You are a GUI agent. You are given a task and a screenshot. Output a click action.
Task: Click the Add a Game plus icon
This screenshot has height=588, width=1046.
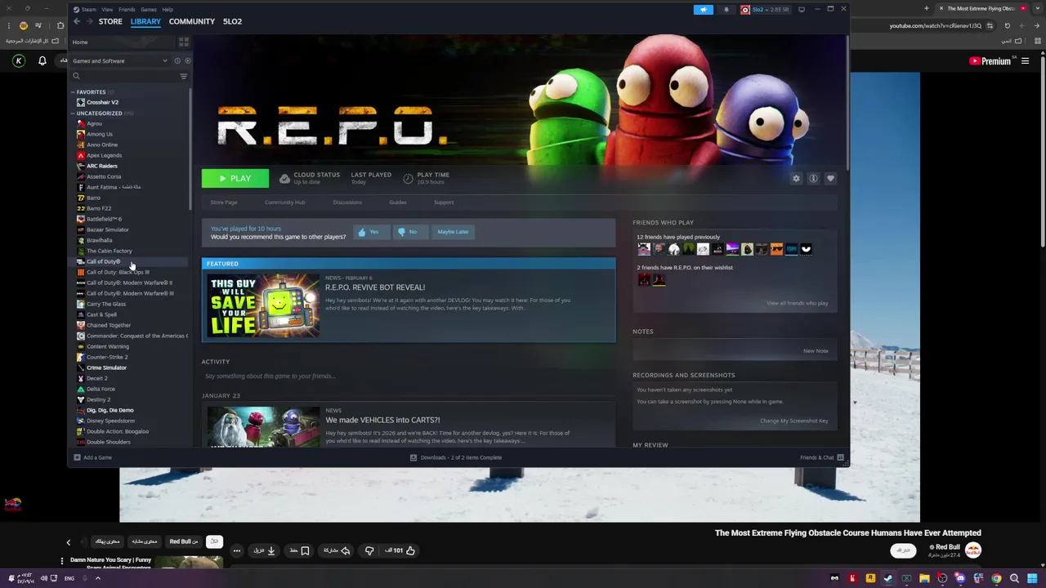(x=77, y=457)
